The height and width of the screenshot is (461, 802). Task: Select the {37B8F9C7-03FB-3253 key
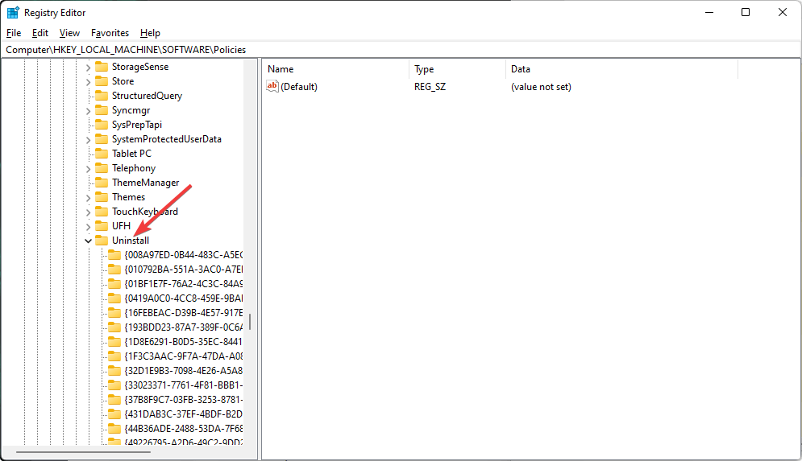184,399
